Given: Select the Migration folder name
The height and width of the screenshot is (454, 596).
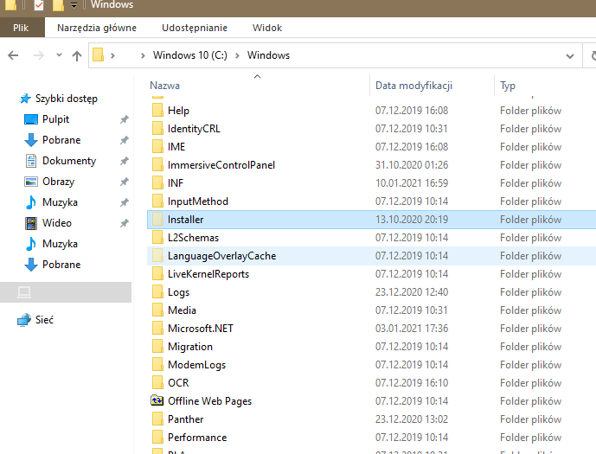Looking at the screenshot, I should pyautogui.click(x=190, y=347).
